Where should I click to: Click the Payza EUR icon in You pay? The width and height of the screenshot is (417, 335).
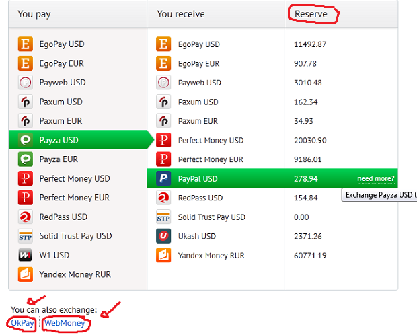click(26, 159)
